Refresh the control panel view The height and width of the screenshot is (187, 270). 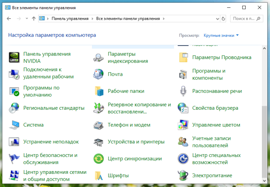pos(223,19)
